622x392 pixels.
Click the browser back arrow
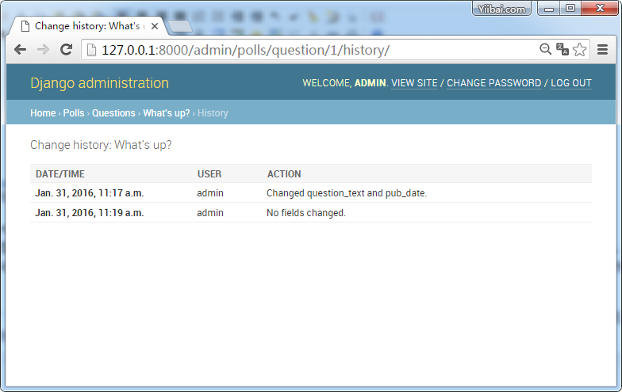click(x=21, y=49)
